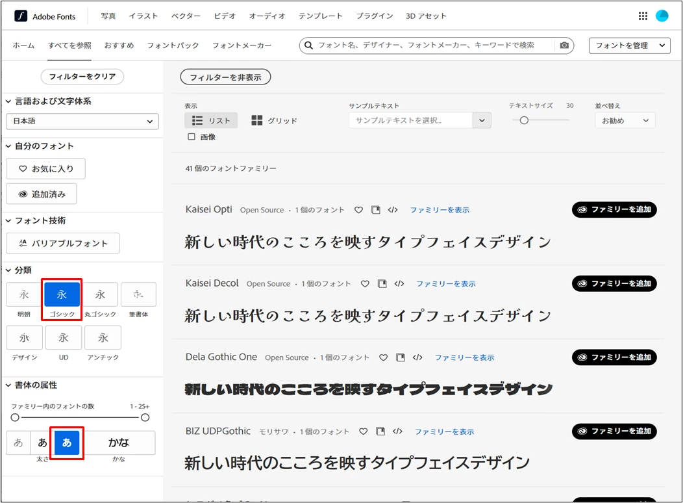Viewport: 683px width, 503px height.
Task: Click Kaisei Opti embed code icon
Action: pos(393,210)
